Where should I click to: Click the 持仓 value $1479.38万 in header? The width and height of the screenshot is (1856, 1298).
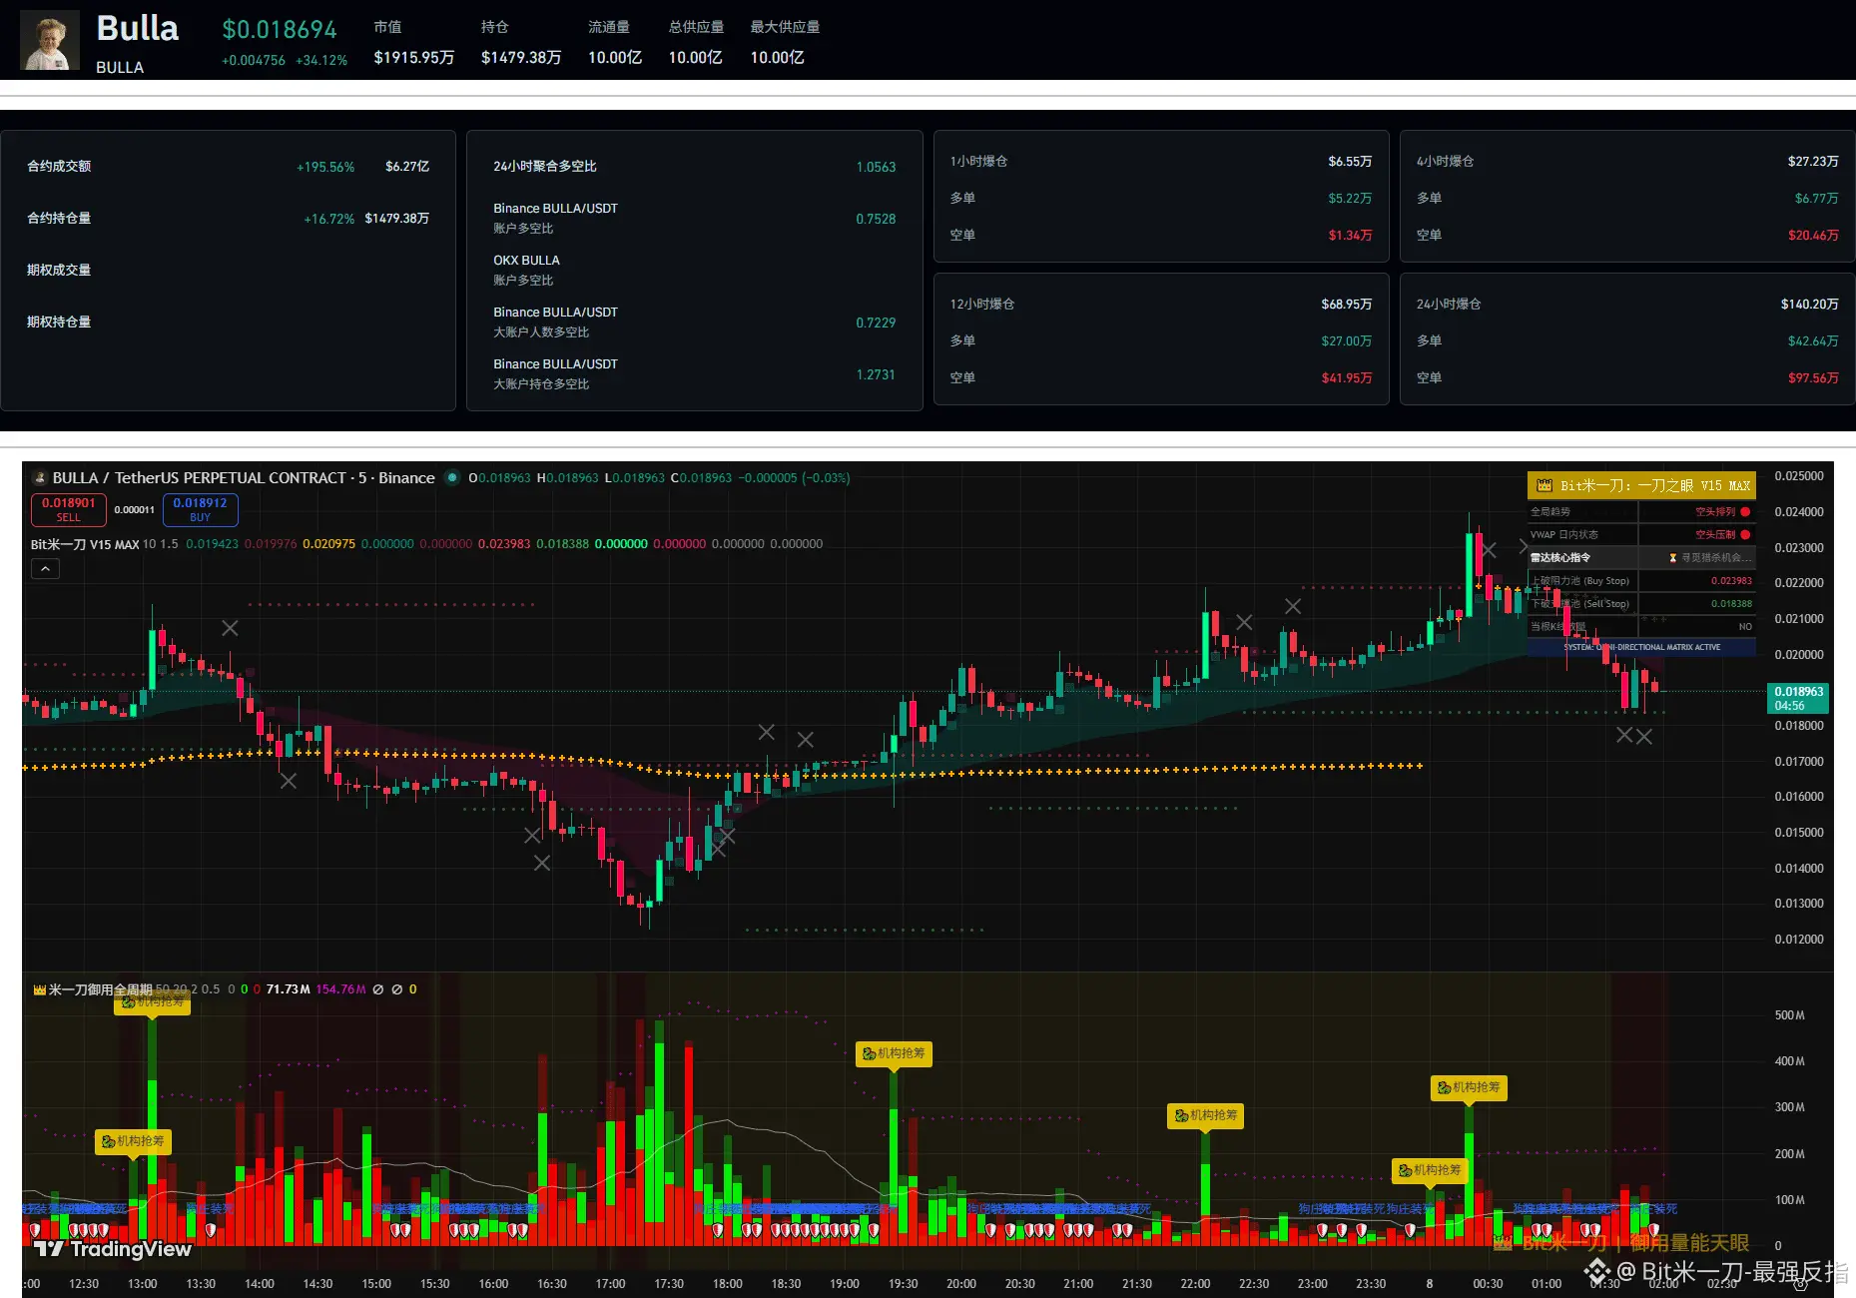click(x=521, y=57)
